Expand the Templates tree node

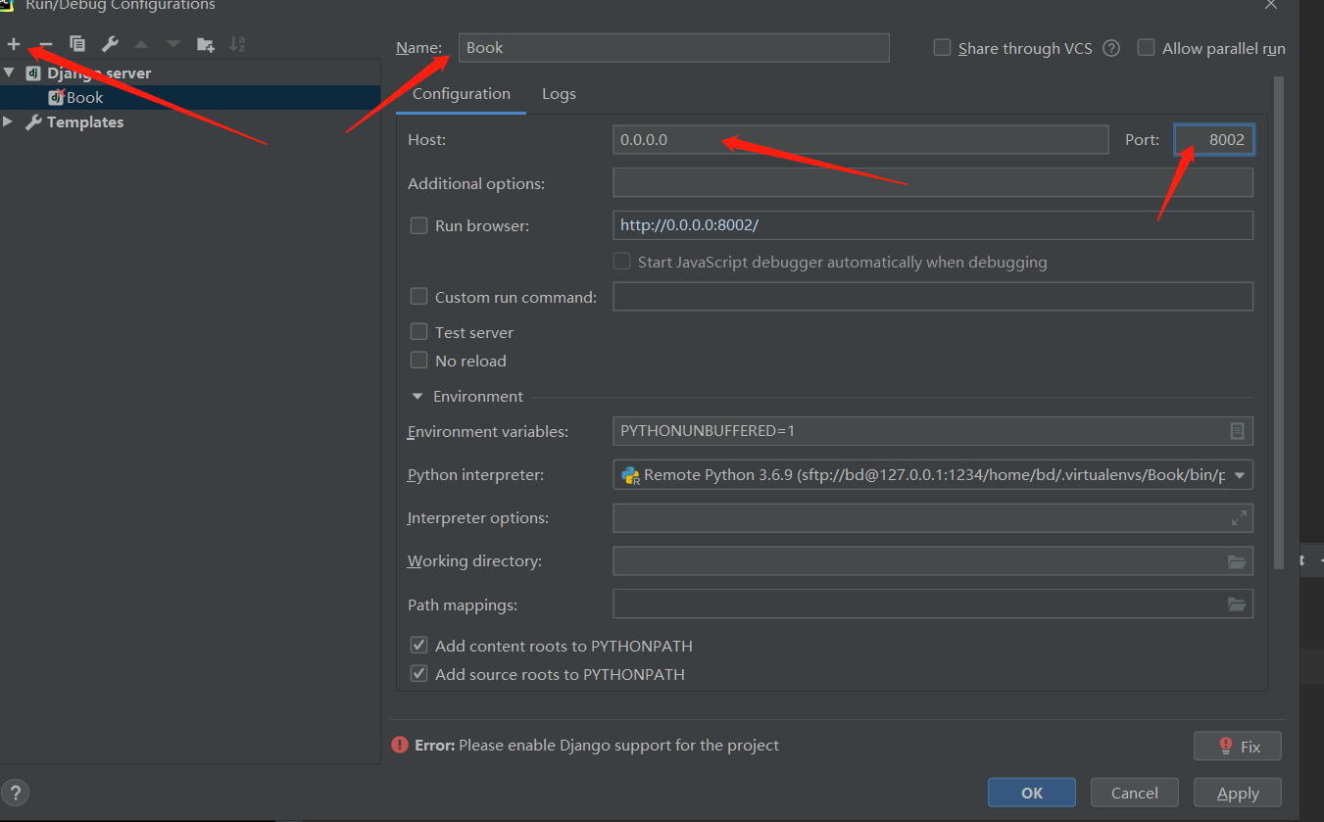(x=9, y=121)
